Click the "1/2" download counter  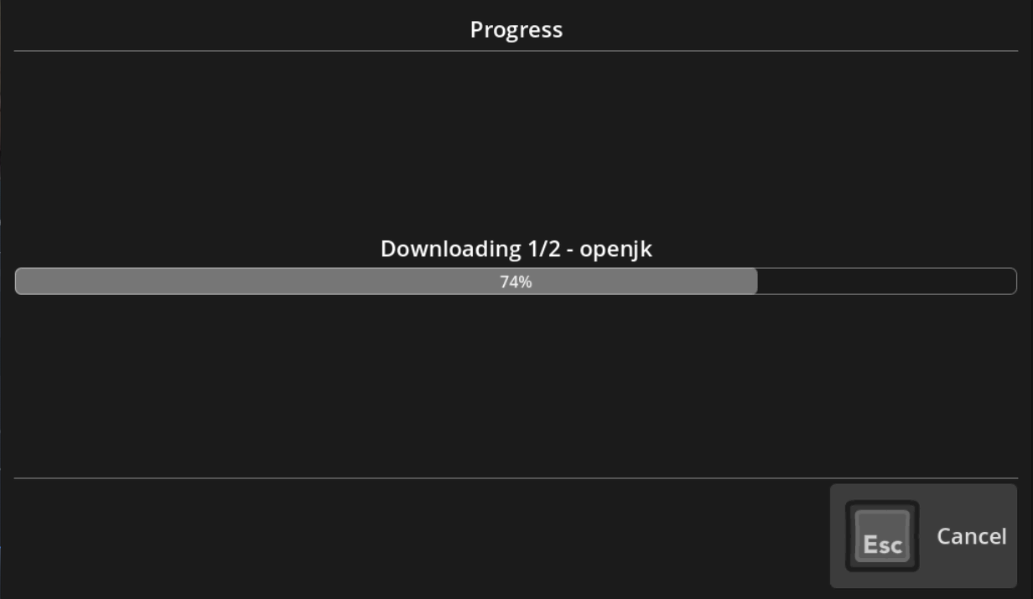tap(543, 249)
